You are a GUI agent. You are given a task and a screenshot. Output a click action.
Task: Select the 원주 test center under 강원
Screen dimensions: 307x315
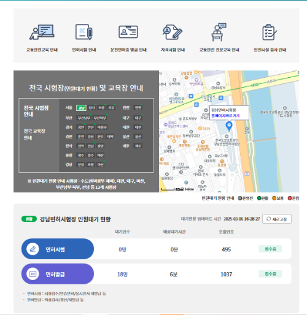click(100, 137)
